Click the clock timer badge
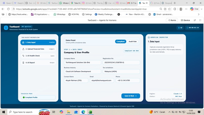The height and width of the screenshot is (115, 204). pos(193,28)
